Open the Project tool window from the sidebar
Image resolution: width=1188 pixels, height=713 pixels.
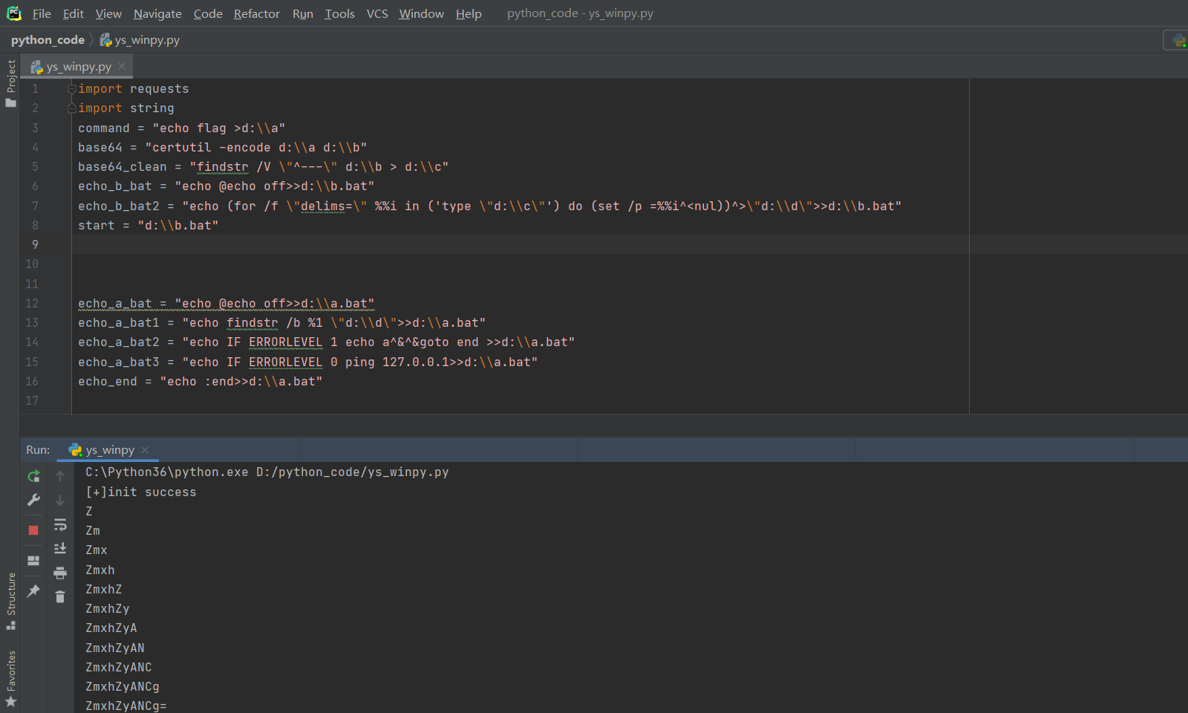coord(10,83)
